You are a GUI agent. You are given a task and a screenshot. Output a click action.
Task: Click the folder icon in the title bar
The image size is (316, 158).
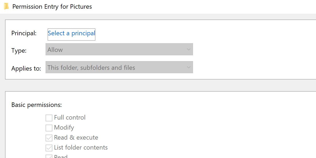coord(6,6)
